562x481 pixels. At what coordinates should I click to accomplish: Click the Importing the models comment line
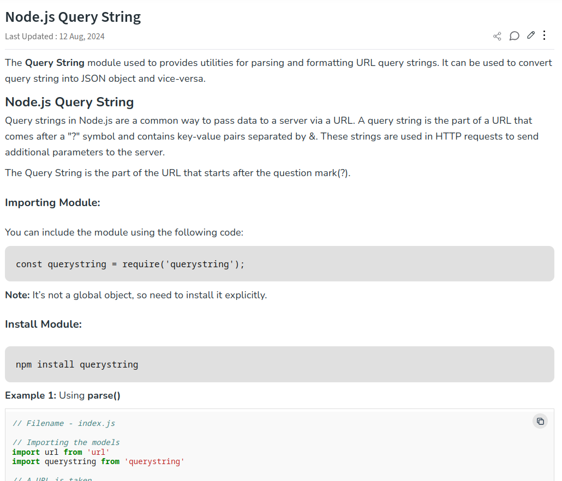click(66, 442)
